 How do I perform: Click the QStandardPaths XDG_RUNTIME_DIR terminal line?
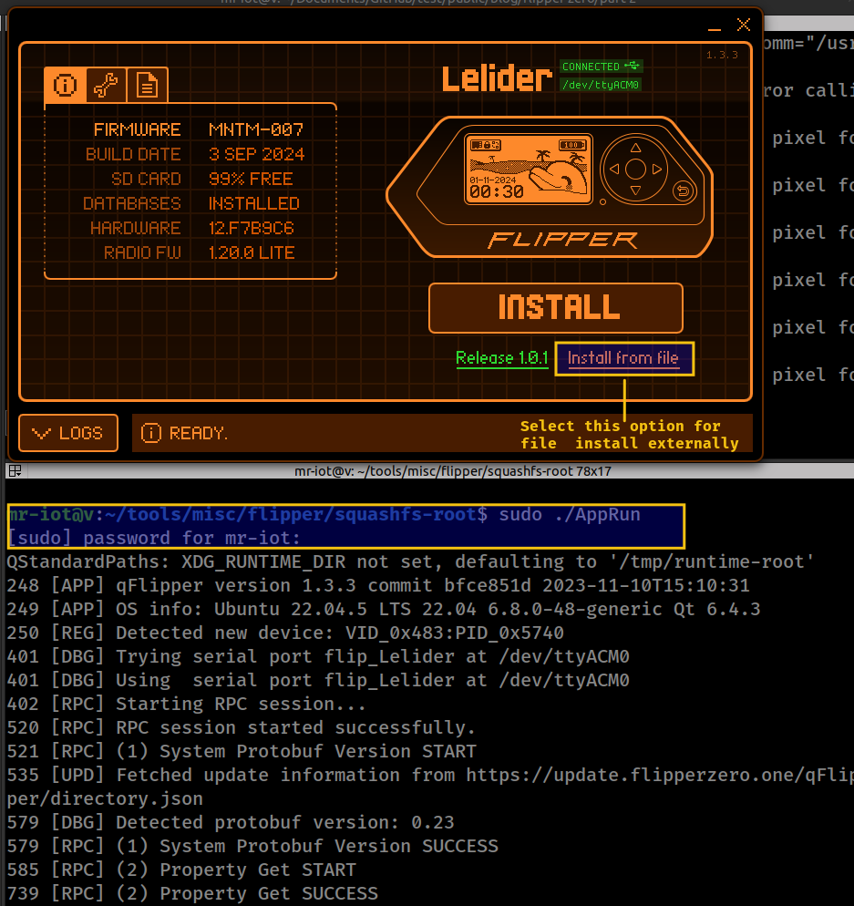410,561
